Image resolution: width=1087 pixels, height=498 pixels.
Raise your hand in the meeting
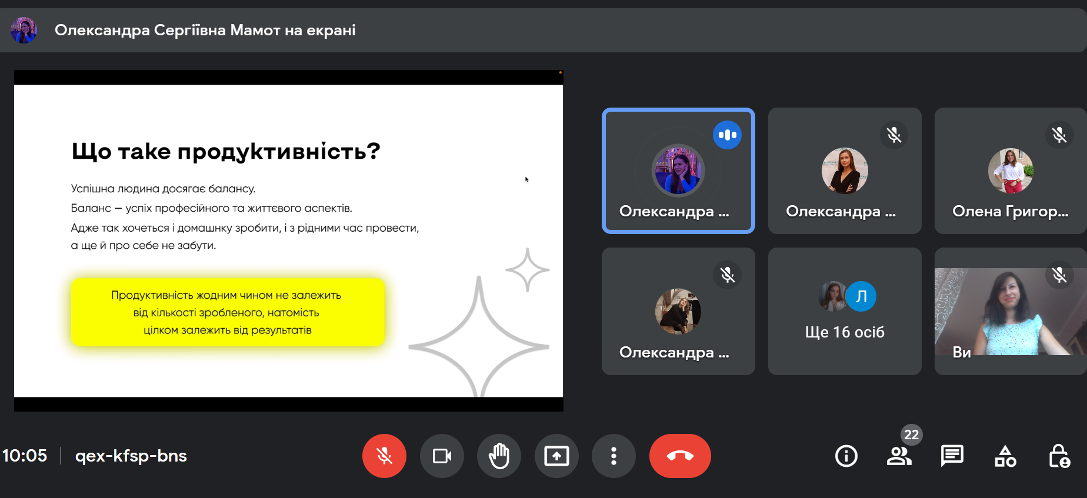click(x=499, y=456)
